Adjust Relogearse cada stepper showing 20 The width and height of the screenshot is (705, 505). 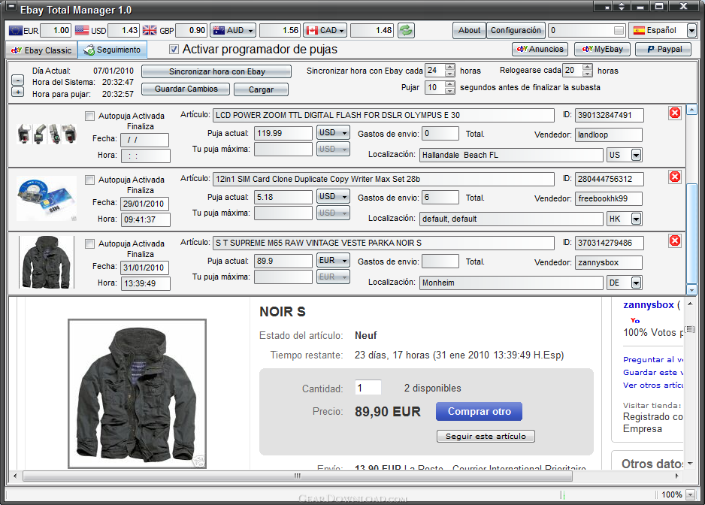(587, 70)
